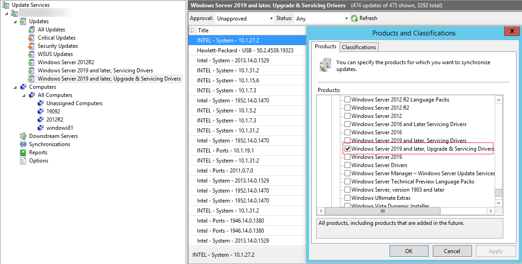Viewport: 522px width, 264px height.
Task: Enable the Windows Server Drivers checkbox
Action: 347,165
